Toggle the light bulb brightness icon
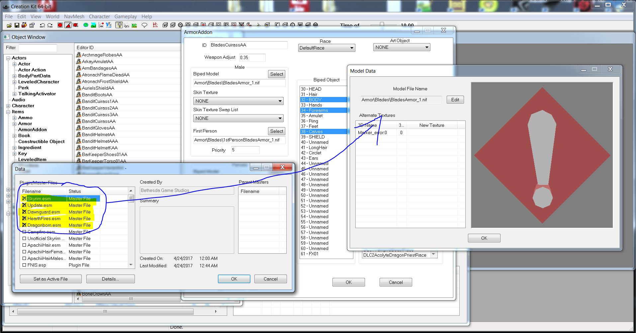This screenshot has width=636, height=333. point(119,25)
